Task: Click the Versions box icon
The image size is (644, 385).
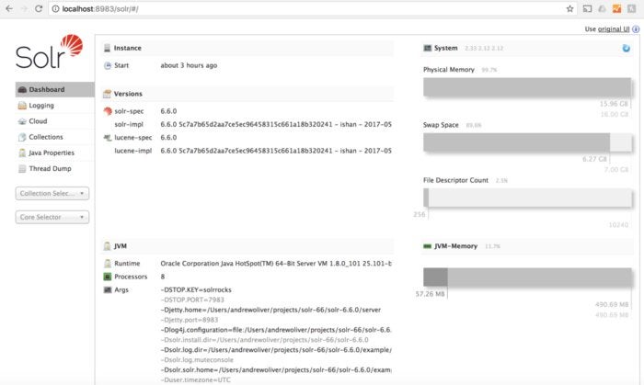Action: (x=108, y=94)
